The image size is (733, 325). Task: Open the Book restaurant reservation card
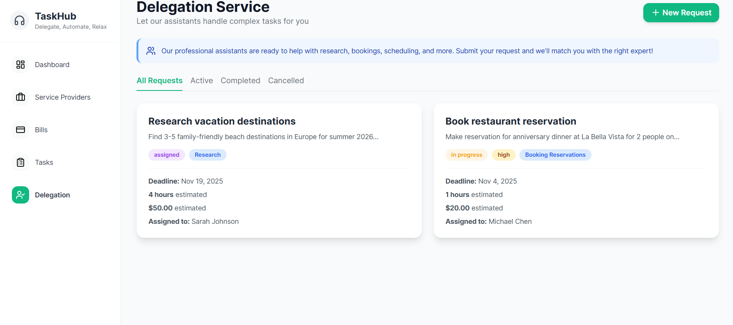[x=511, y=121]
